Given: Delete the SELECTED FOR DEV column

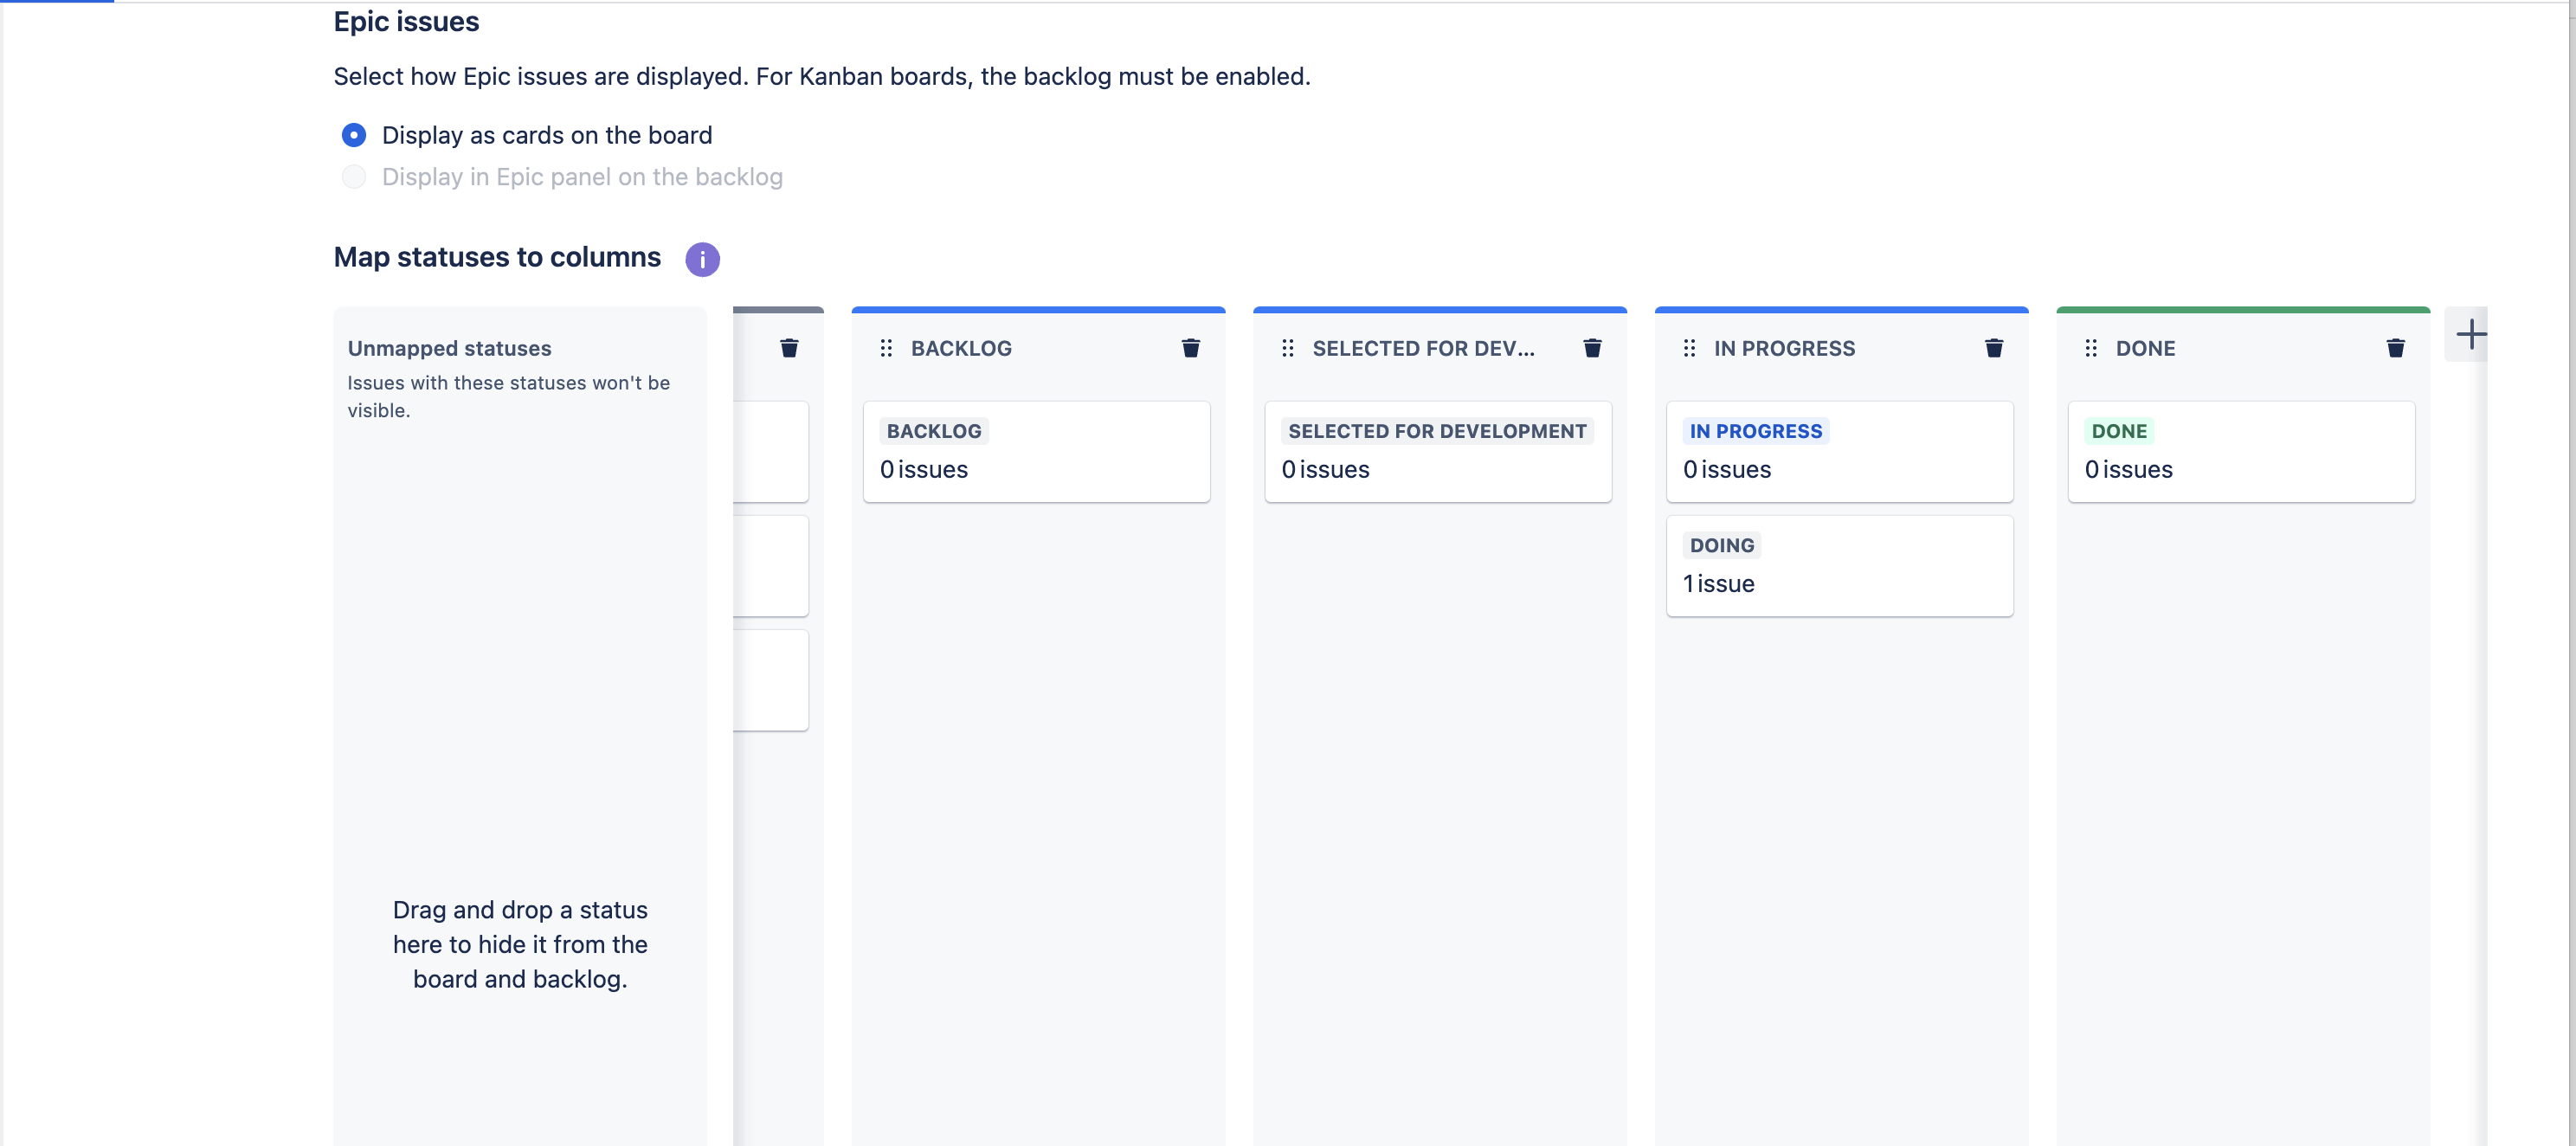Looking at the screenshot, I should point(1592,348).
